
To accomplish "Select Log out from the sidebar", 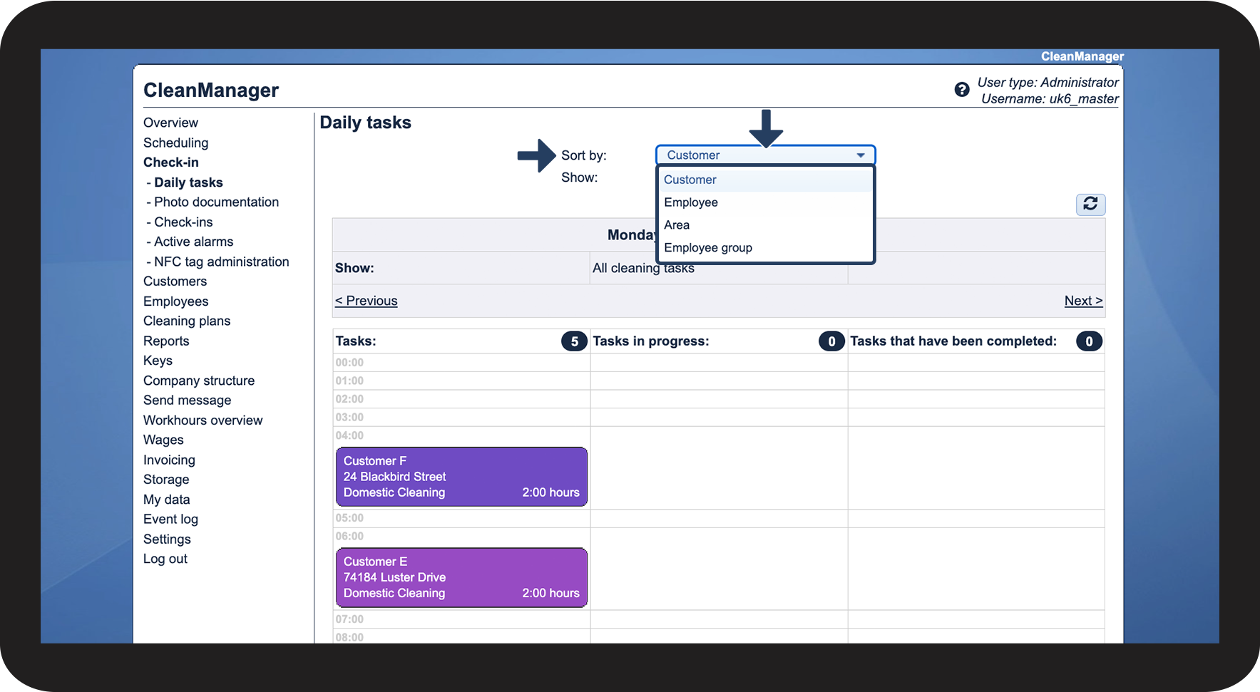I will point(165,559).
